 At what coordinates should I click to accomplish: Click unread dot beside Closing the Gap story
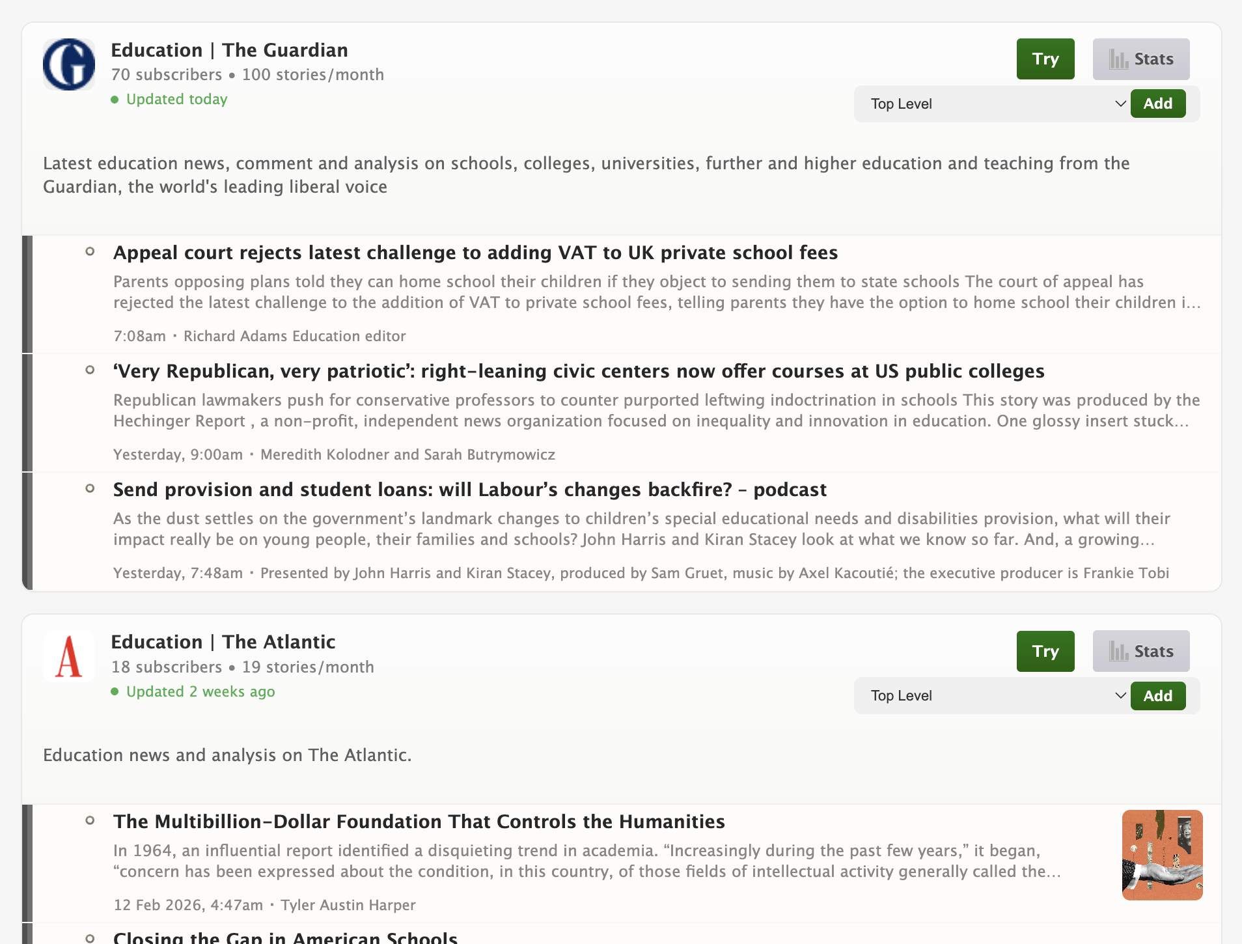pyautogui.click(x=90, y=937)
